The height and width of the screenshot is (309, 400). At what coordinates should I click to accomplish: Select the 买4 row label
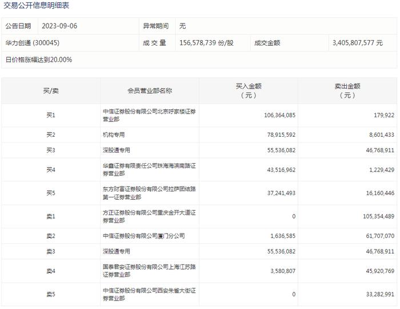coord(51,170)
